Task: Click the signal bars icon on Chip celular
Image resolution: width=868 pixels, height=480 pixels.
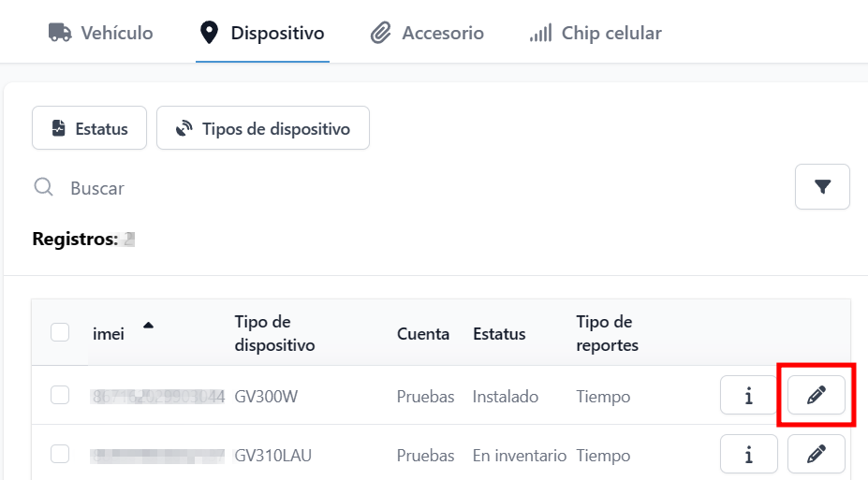Action: point(540,34)
